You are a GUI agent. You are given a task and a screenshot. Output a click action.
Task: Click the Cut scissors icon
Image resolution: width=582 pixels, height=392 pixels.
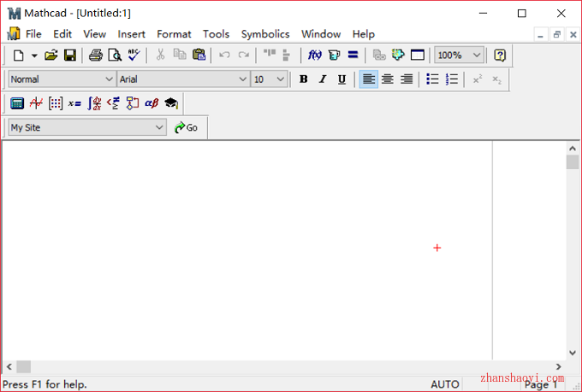(x=160, y=55)
